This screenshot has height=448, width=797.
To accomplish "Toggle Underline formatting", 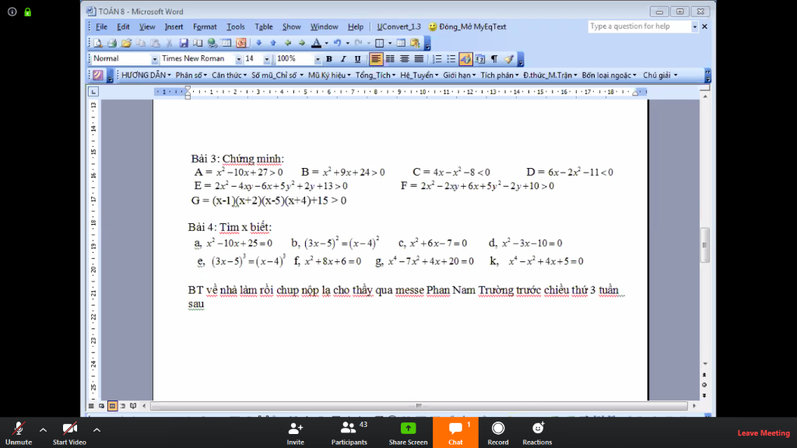I will [x=357, y=59].
